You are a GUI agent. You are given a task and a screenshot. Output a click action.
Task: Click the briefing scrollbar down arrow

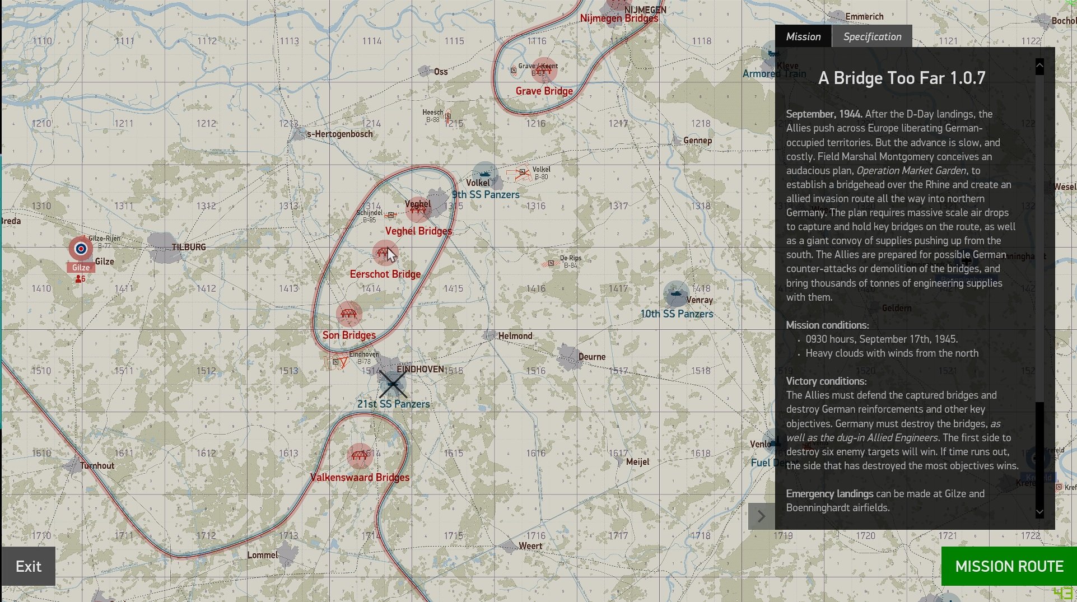pyautogui.click(x=1039, y=511)
